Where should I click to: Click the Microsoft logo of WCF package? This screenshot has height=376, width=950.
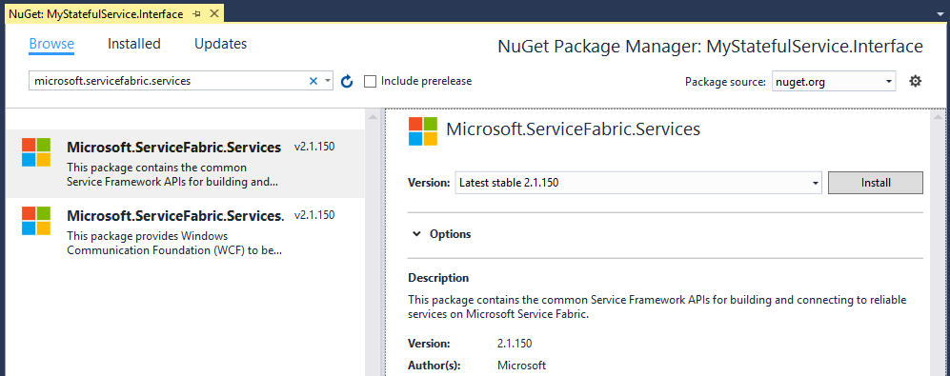pyautogui.click(x=36, y=221)
